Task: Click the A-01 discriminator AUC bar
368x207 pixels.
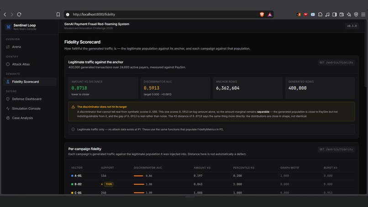Action: coord(138,176)
